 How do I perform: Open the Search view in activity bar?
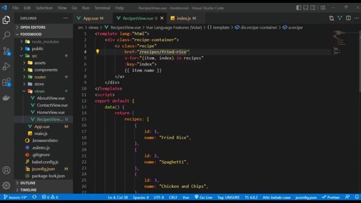[6, 35]
